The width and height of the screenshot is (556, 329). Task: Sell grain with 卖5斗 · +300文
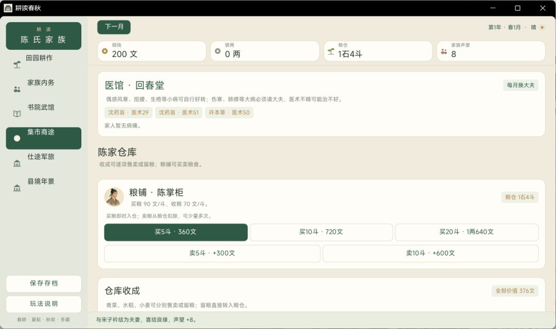tap(212, 253)
